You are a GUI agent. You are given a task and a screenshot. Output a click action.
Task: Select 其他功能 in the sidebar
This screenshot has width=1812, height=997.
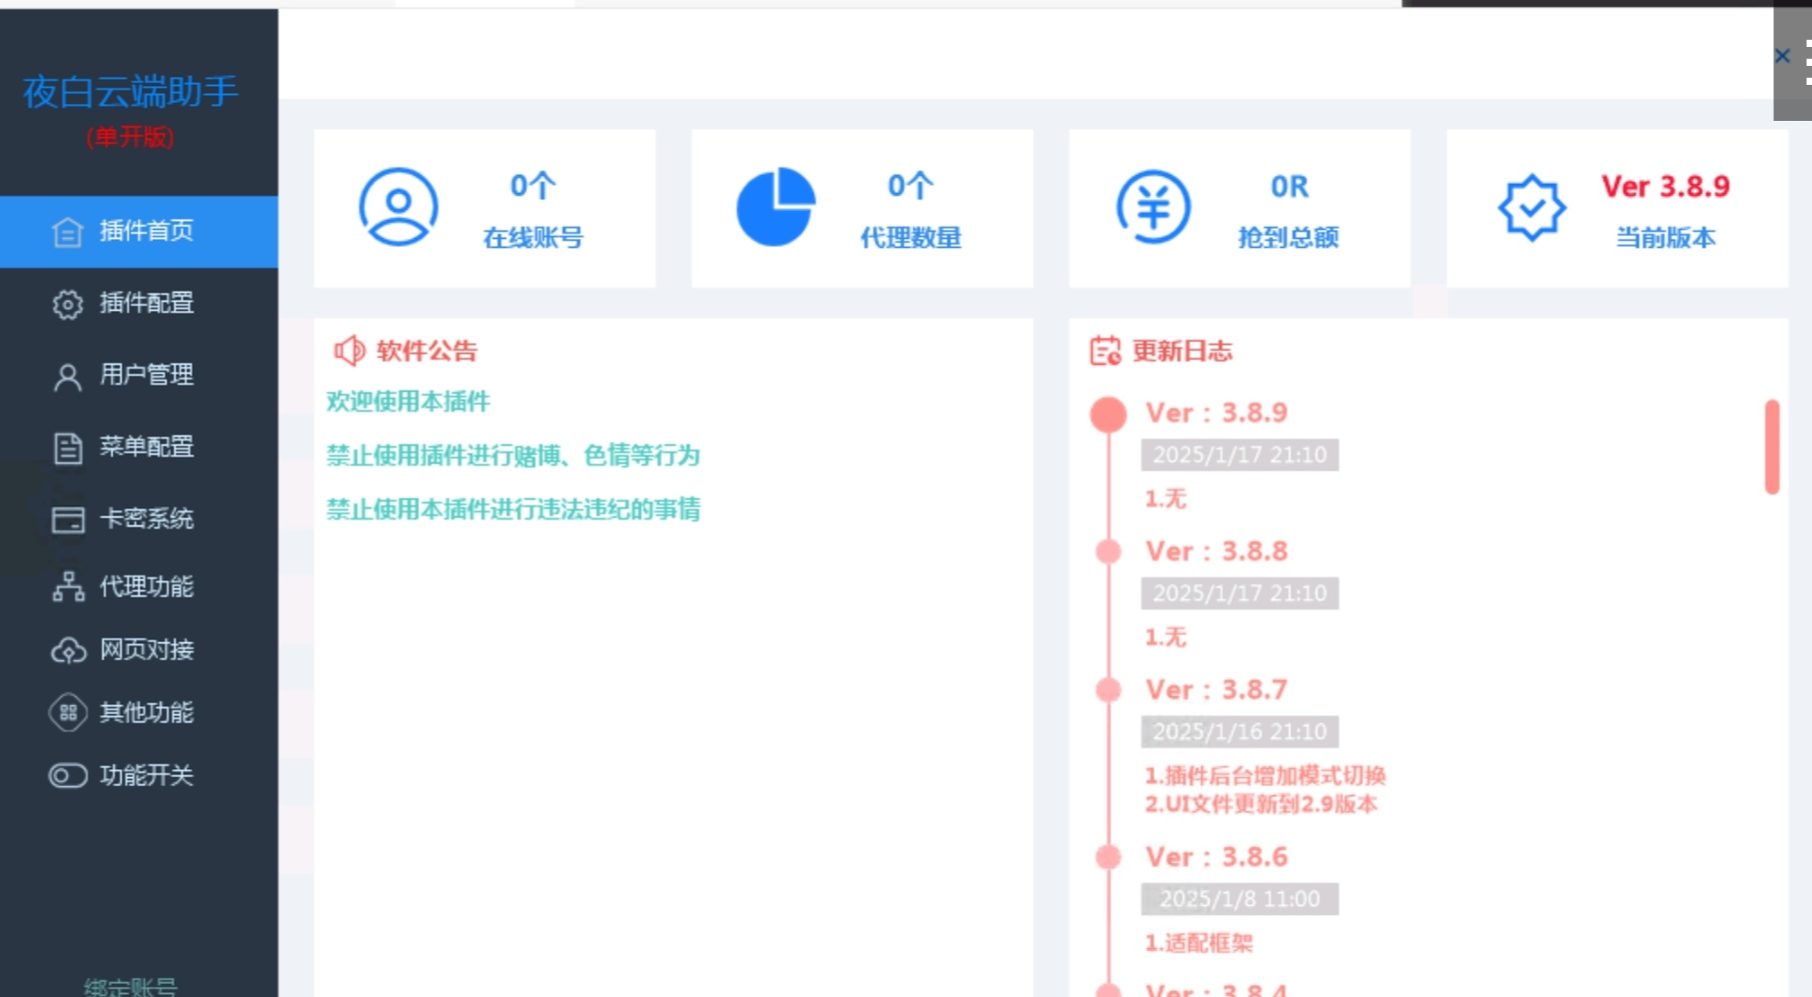click(145, 712)
